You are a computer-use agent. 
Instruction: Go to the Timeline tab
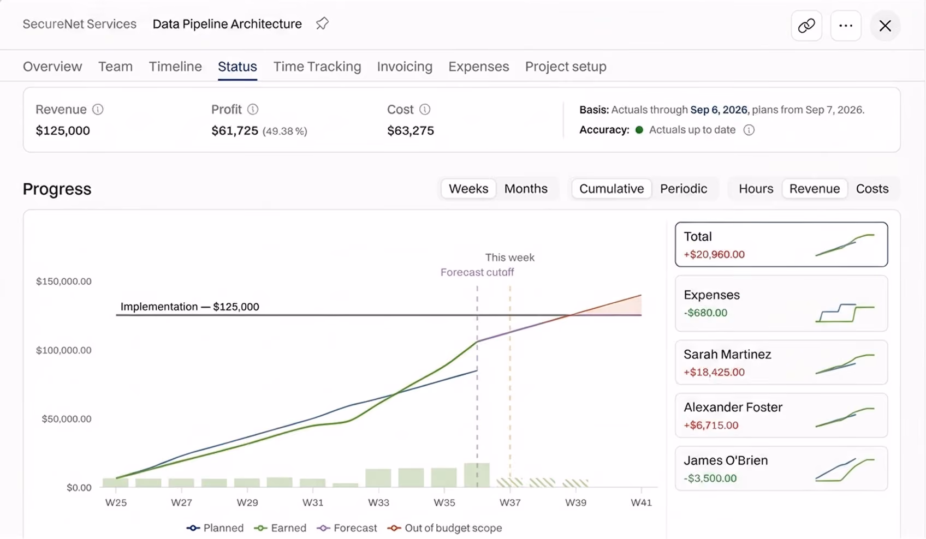[x=175, y=67]
